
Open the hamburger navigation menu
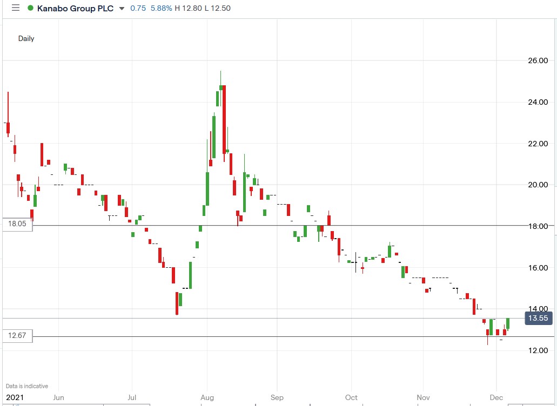click(x=15, y=8)
